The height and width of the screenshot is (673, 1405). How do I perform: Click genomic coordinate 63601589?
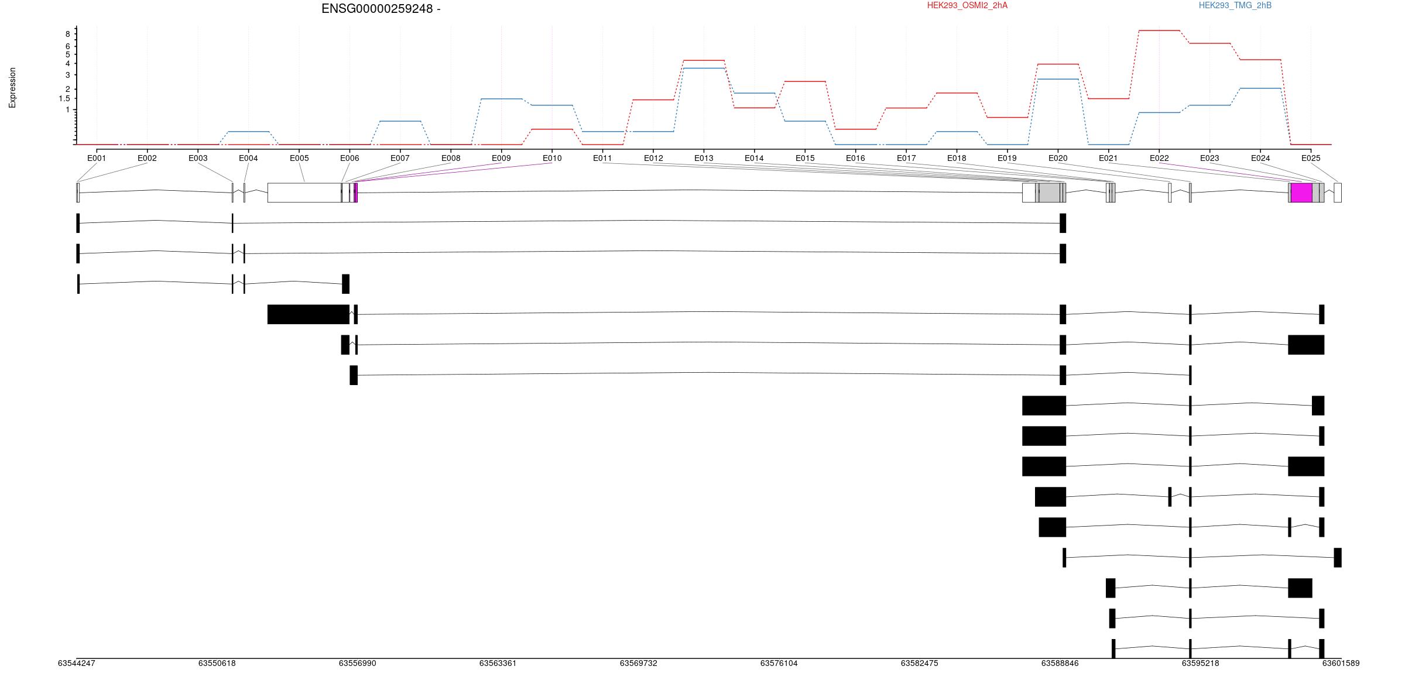pos(1341,663)
